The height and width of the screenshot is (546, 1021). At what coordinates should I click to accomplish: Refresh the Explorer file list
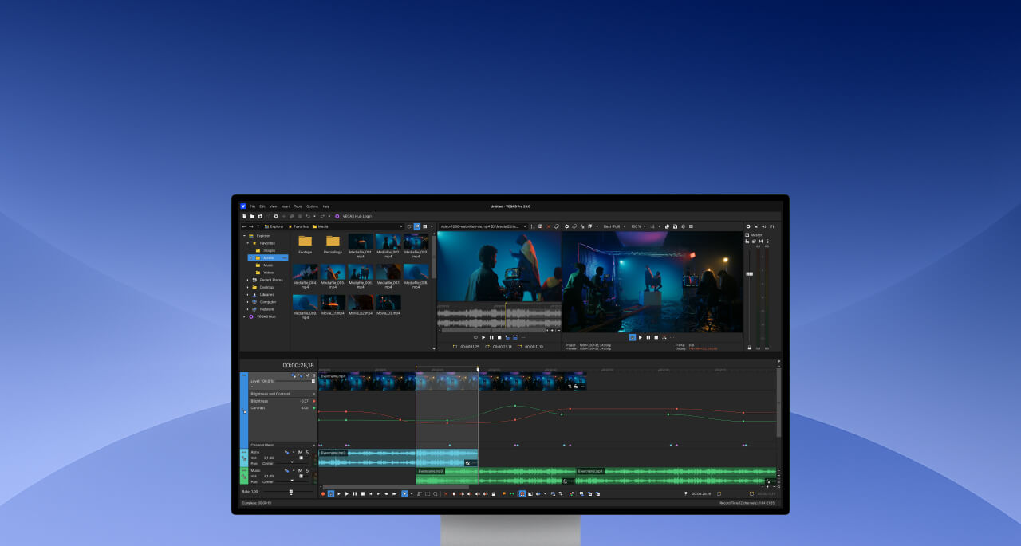(409, 226)
